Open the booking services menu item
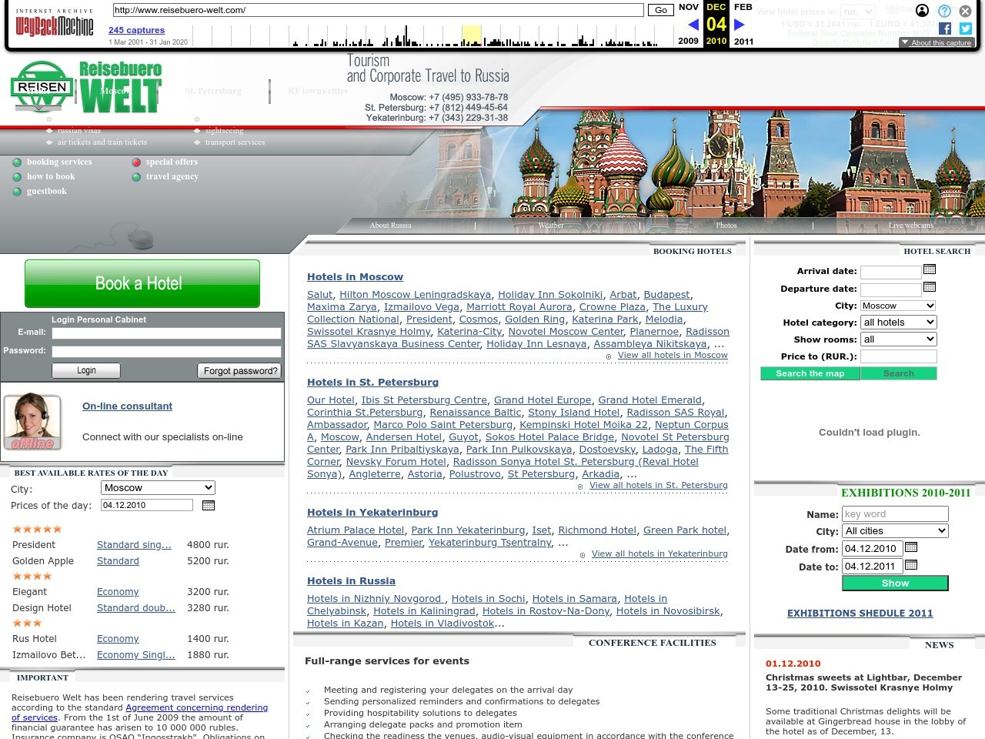This screenshot has width=985, height=739. coord(58,162)
